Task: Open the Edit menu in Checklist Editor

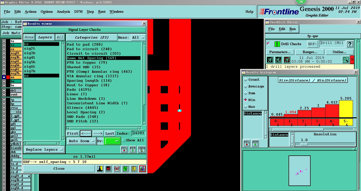Action: coord(282,29)
